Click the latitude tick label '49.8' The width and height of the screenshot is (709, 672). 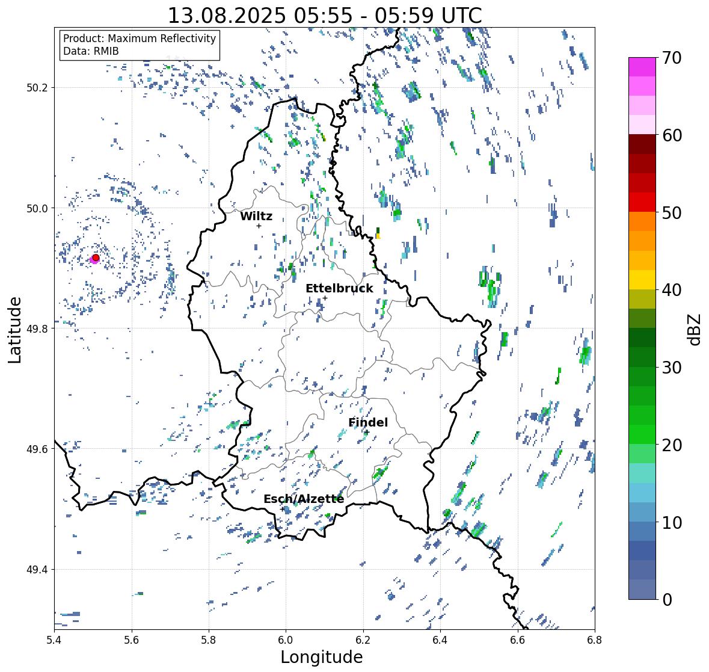coord(37,328)
